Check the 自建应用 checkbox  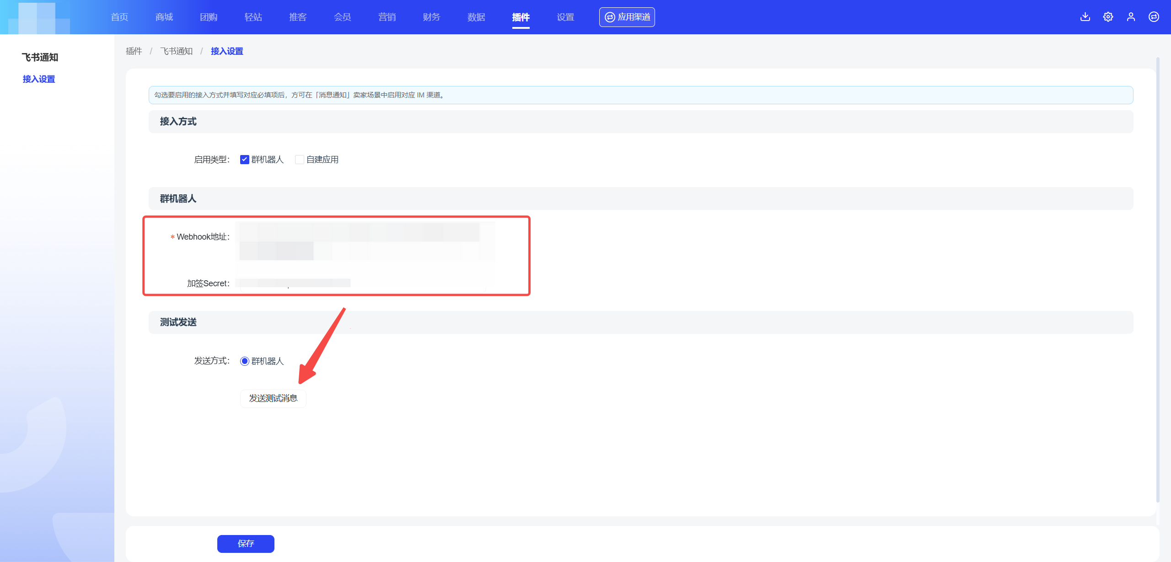pos(300,160)
